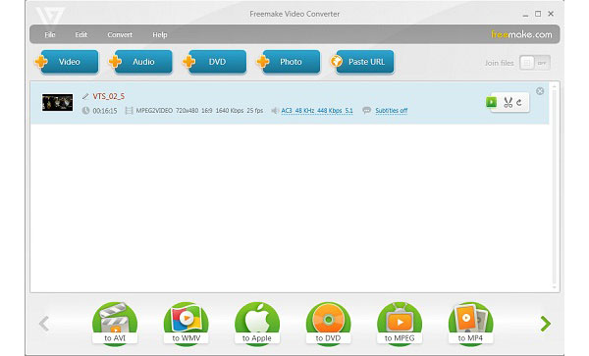Image resolution: width=589 pixels, height=356 pixels.
Task: Play the VTS_02_5 video preview
Action: pos(491,102)
